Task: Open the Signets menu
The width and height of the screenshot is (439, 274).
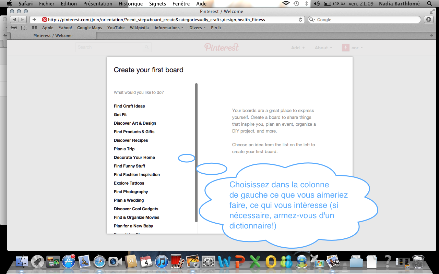Action: pos(157,4)
